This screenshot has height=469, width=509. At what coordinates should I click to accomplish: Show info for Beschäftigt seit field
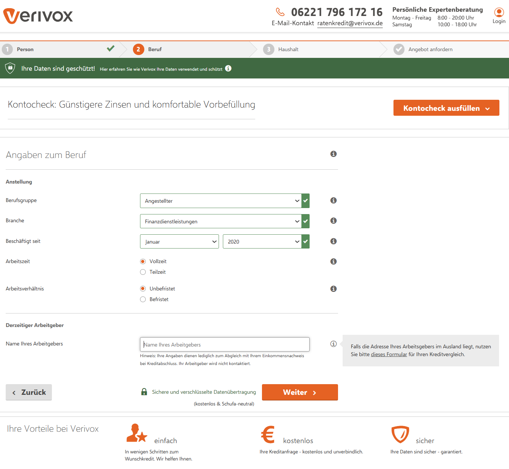pyautogui.click(x=333, y=241)
